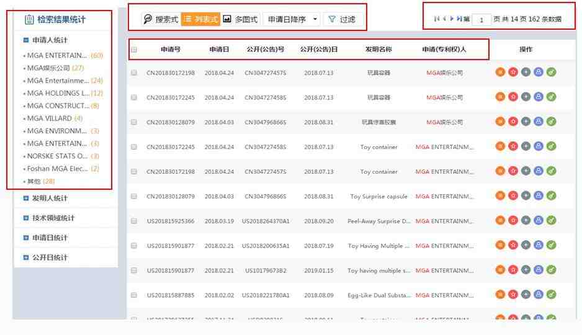Screen dimensions: 582x335
Task: Go to the last page of results
Action: [459, 19]
